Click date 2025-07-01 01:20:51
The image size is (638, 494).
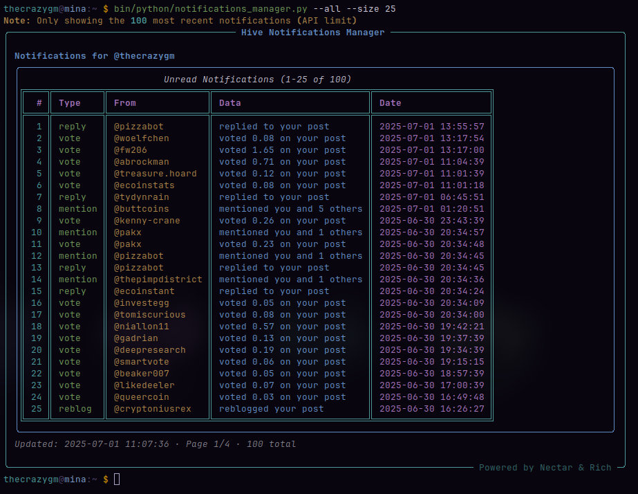[x=432, y=209]
